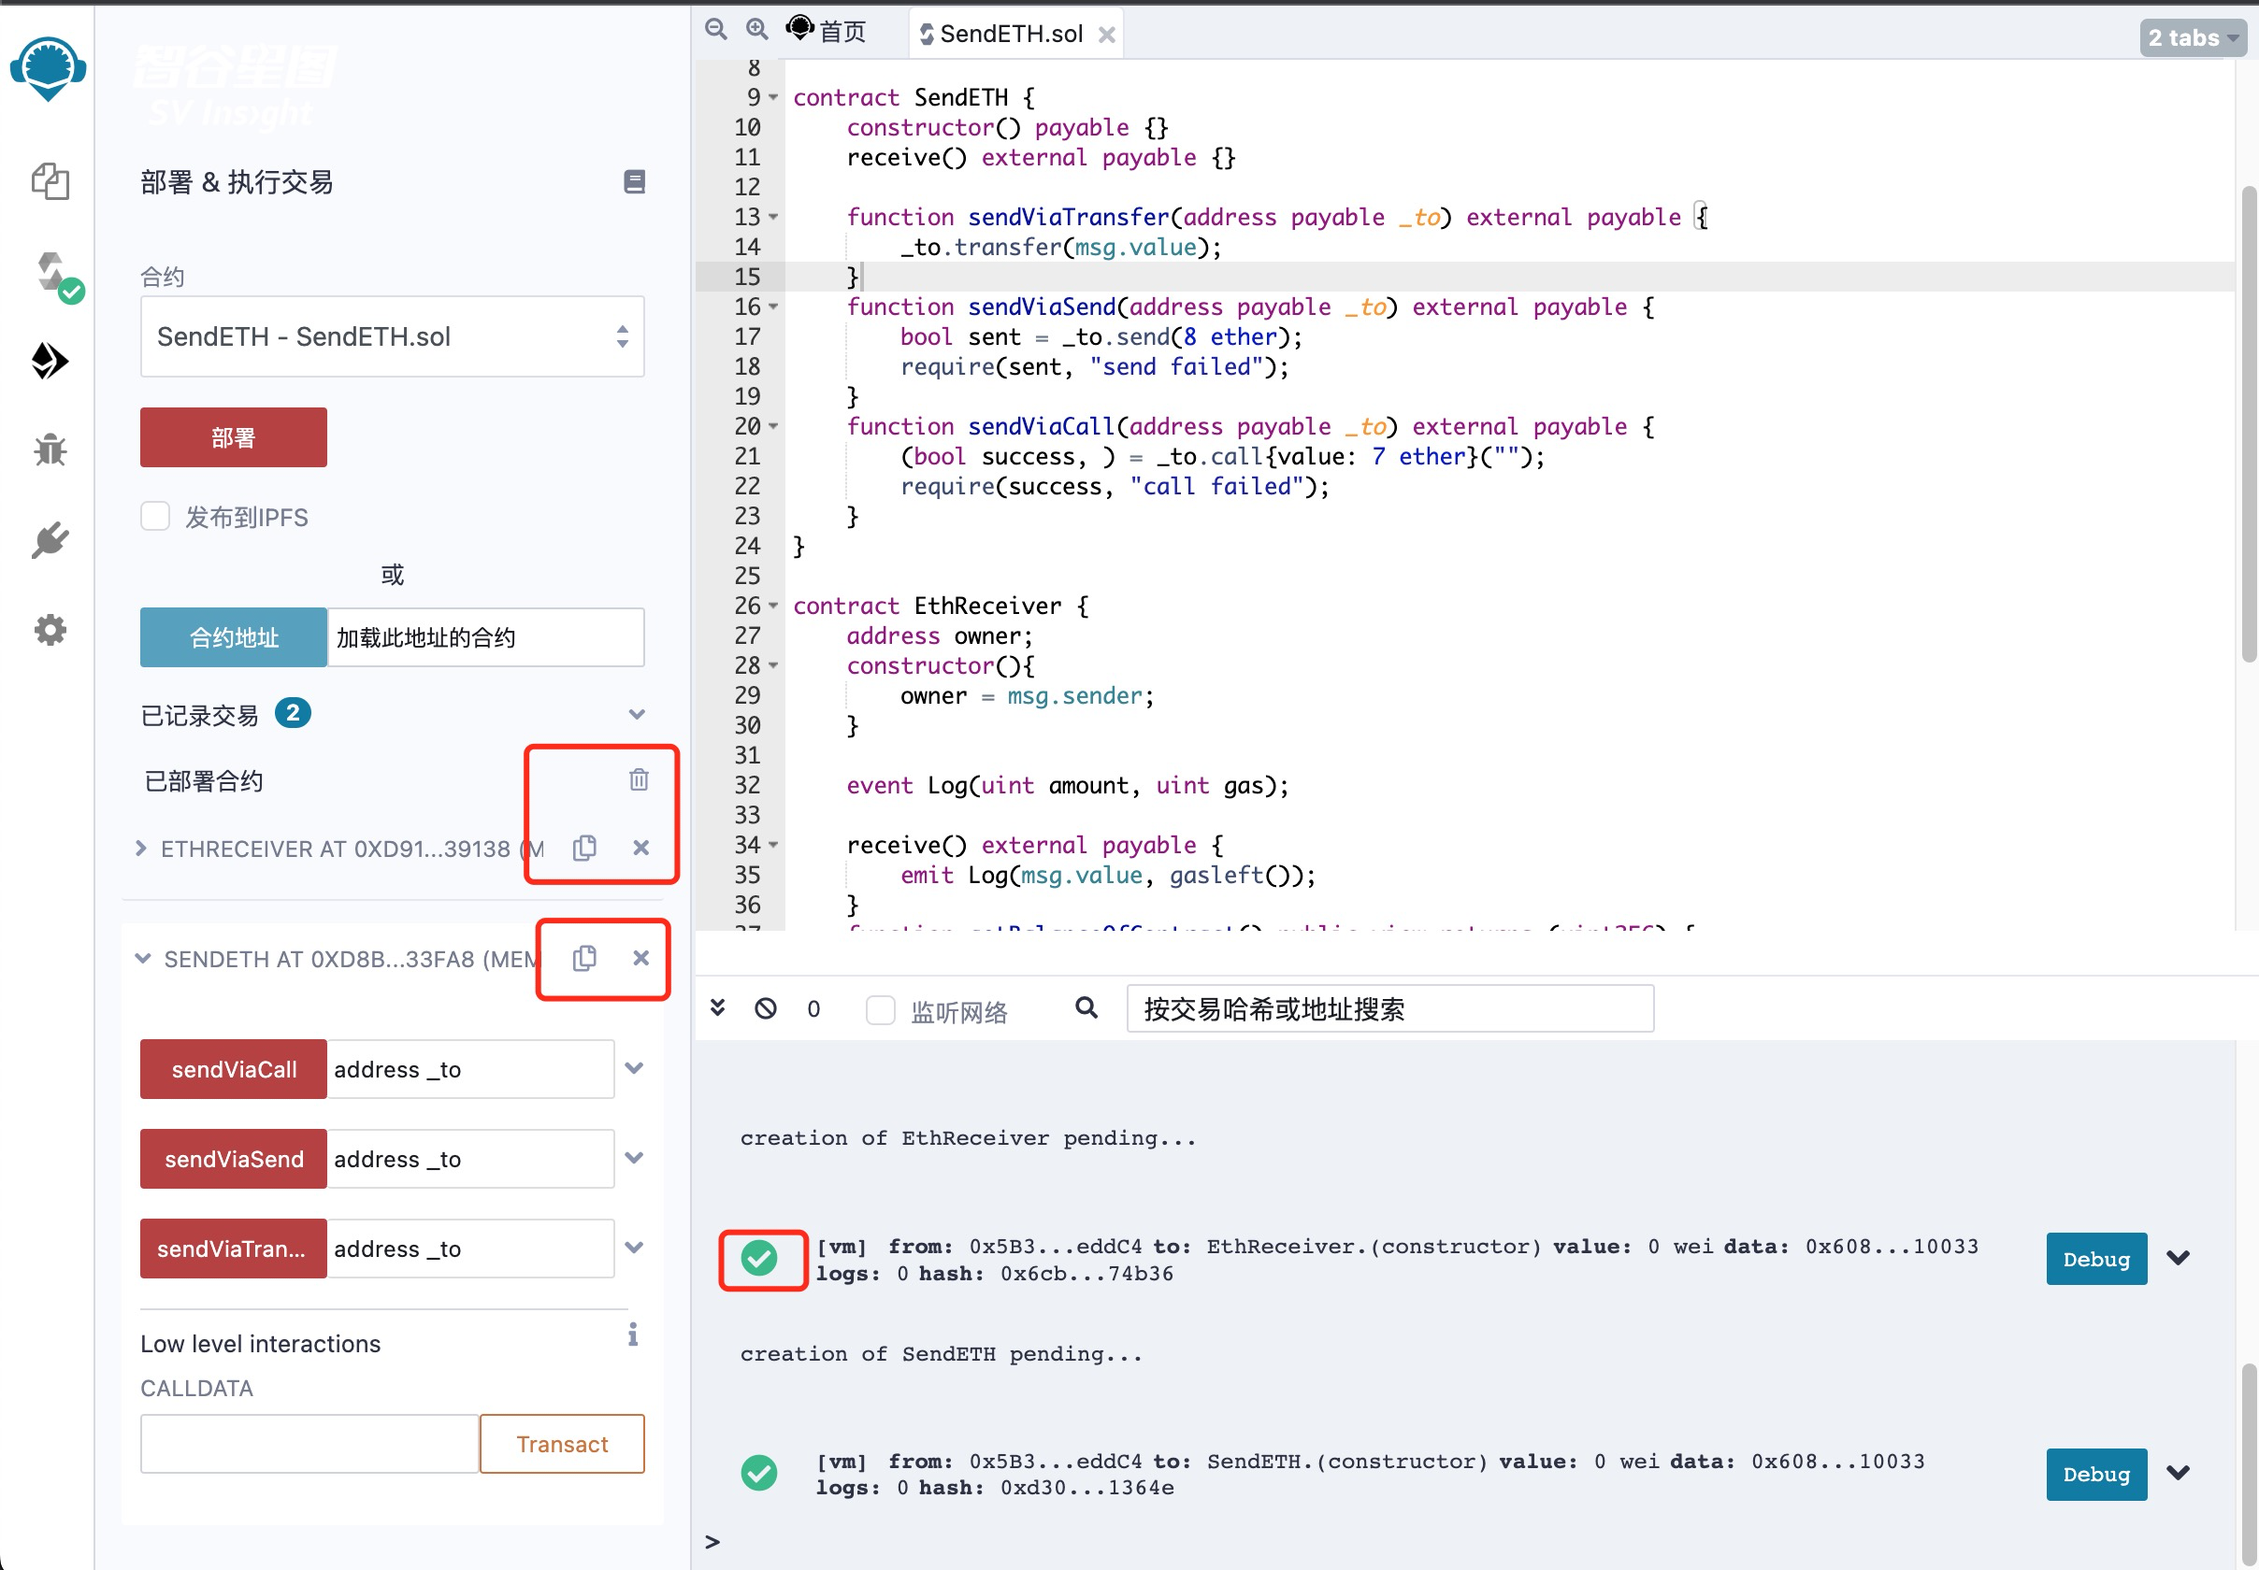This screenshot has height=1570, width=2259.
Task: Open the SendETH - SendETH.sol contract dropdown
Action: [x=392, y=336]
